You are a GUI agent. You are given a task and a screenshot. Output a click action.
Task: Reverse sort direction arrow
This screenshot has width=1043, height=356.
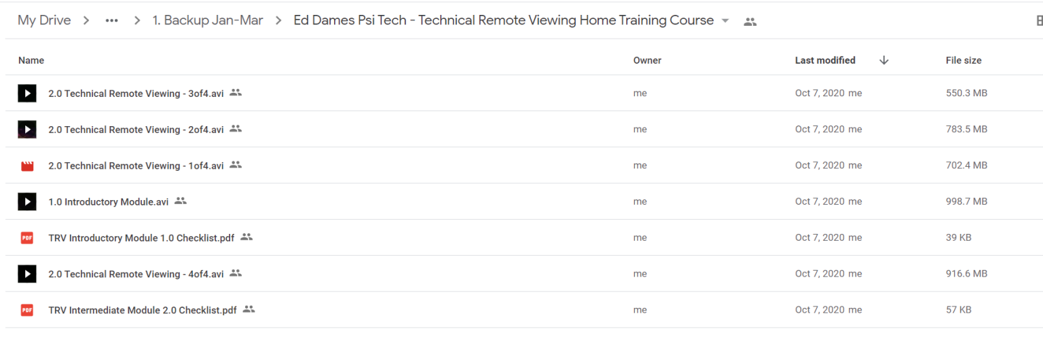883,60
